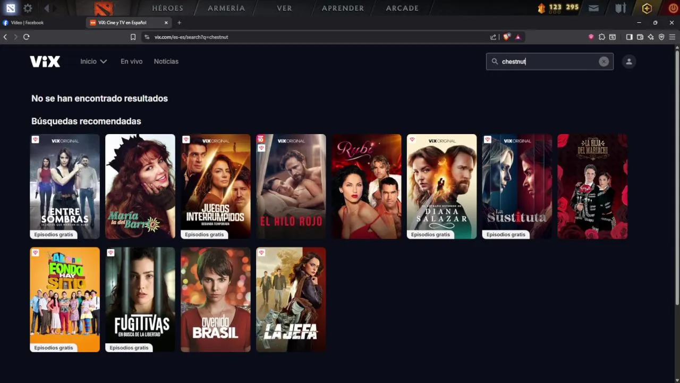
Task: Click the premium badge on La Jefa poster
Action: point(261,253)
